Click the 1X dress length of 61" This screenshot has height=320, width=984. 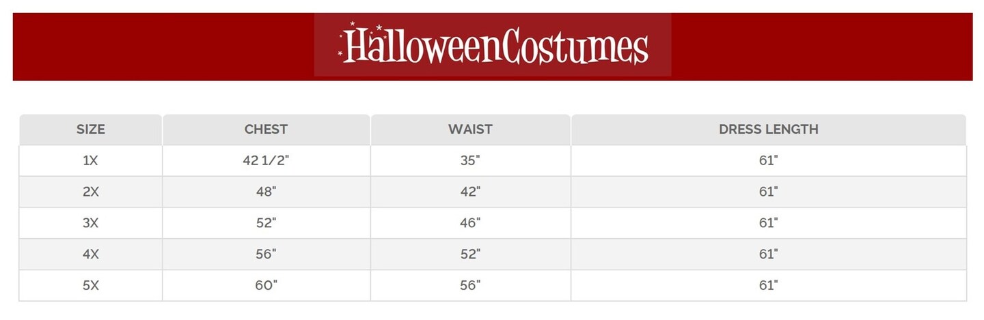[768, 160]
